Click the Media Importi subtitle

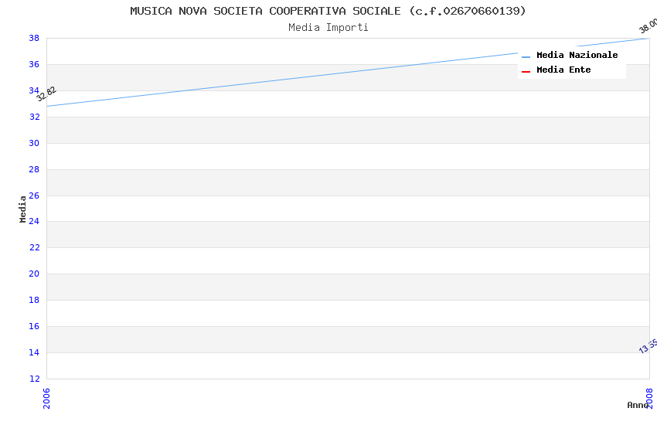pos(328,28)
